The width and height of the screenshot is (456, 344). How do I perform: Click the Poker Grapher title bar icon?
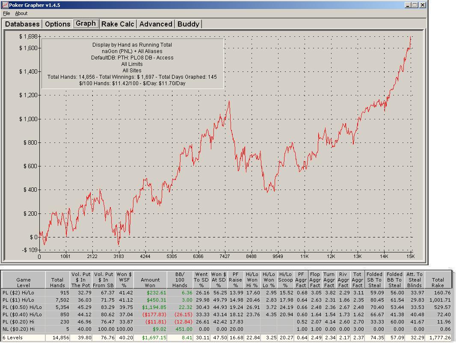(x=5, y=5)
